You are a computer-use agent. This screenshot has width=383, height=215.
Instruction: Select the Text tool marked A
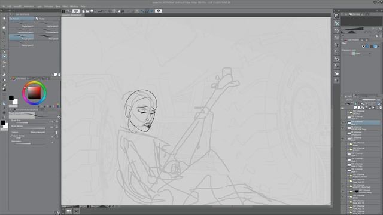point(4,108)
